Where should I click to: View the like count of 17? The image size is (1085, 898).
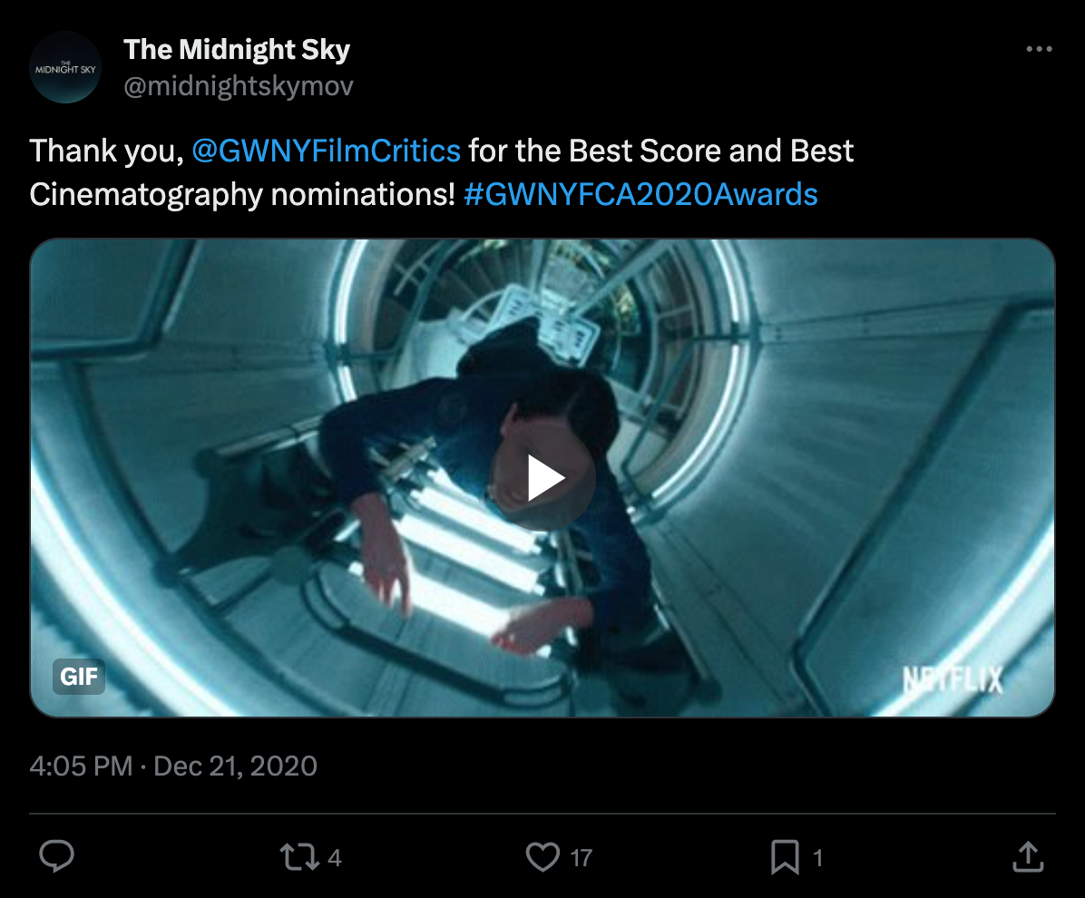[582, 858]
